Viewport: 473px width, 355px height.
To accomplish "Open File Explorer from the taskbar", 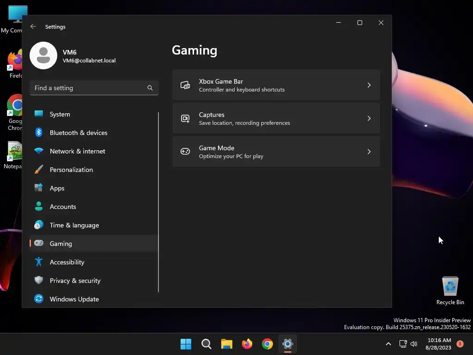I will [x=226, y=344].
